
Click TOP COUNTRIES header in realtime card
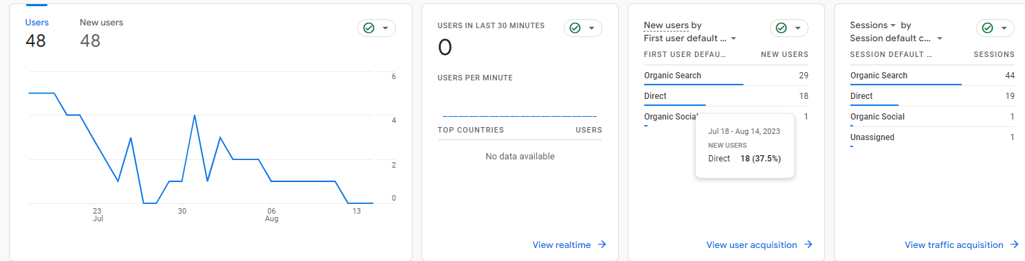tap(471, 130)
